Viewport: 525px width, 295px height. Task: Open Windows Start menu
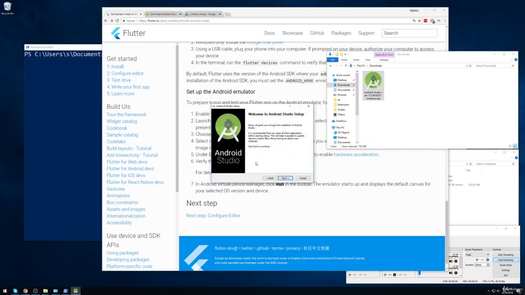tap(5, 291)
